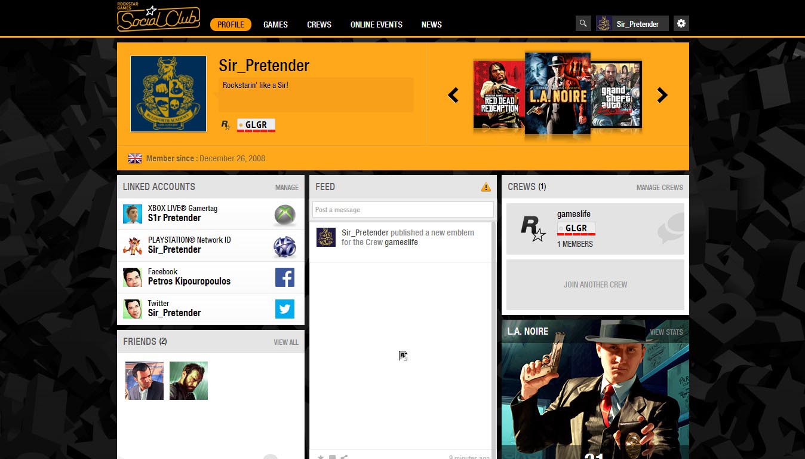Viewport: 805px width, 459px height.
Task: Click the large Sir_Pretender profile name
Action: point(264,65)
